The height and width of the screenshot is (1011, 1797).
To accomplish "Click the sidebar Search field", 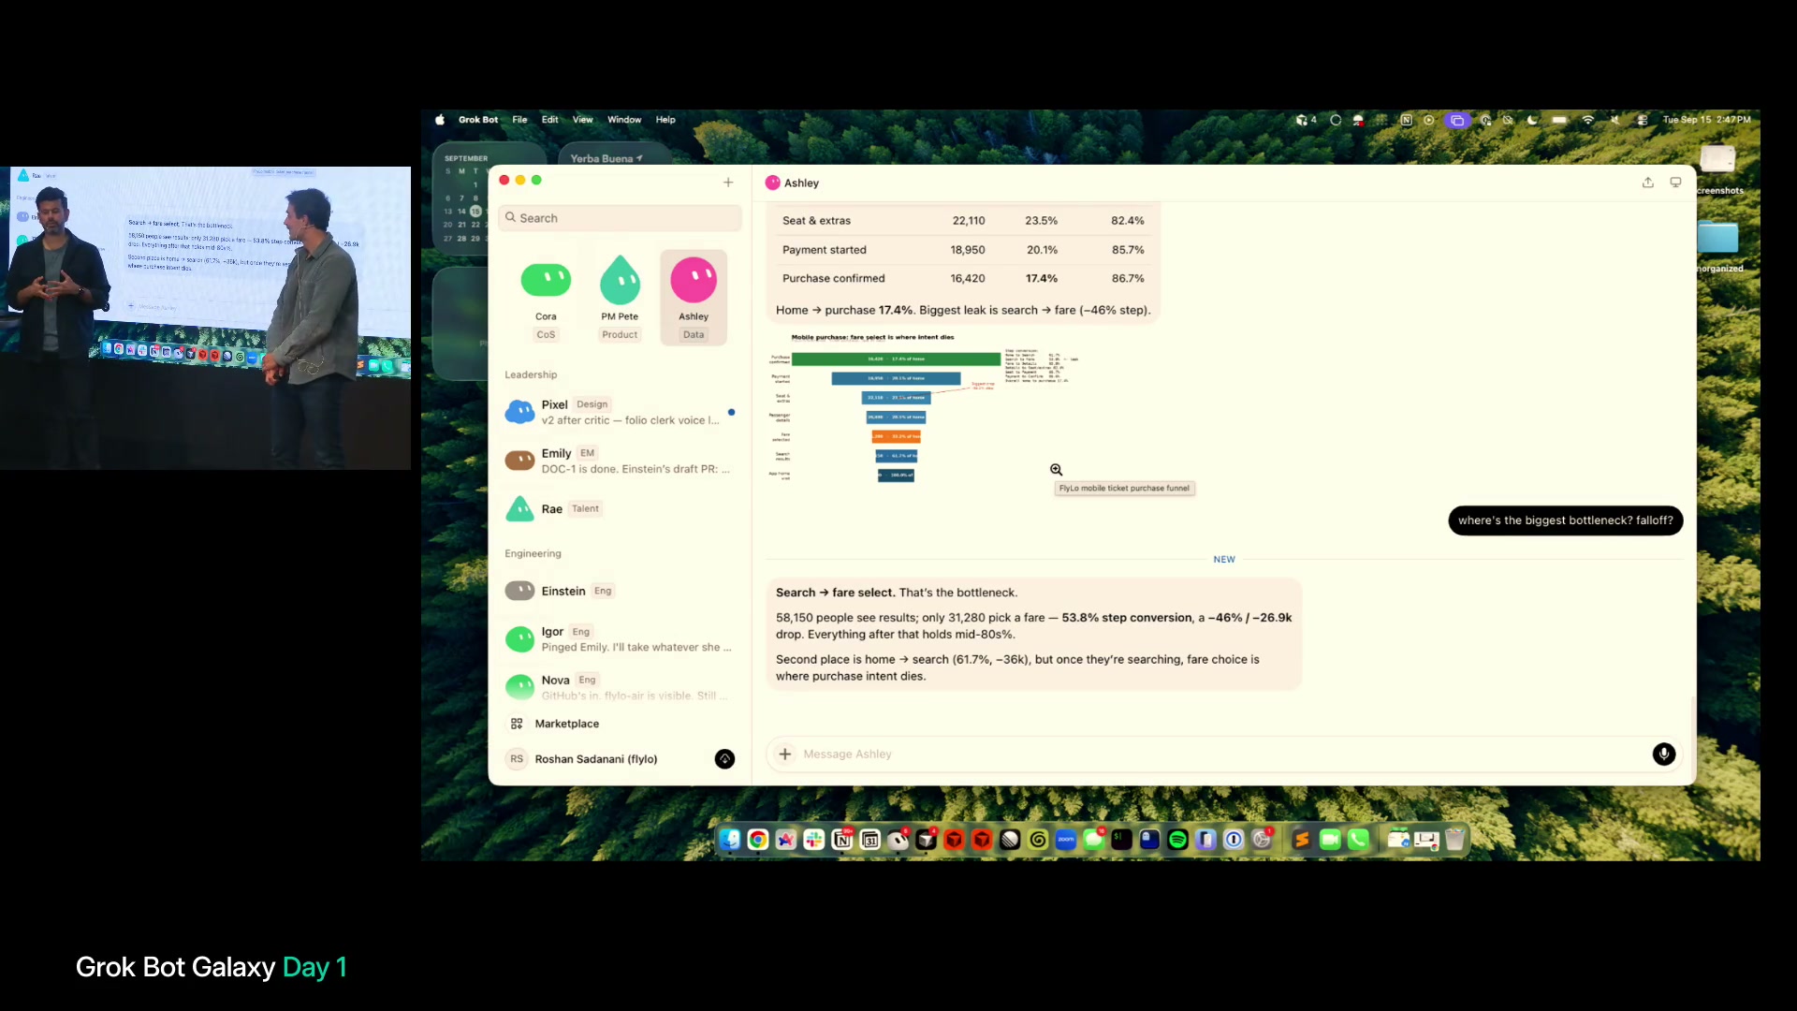I will coord(620,218).
